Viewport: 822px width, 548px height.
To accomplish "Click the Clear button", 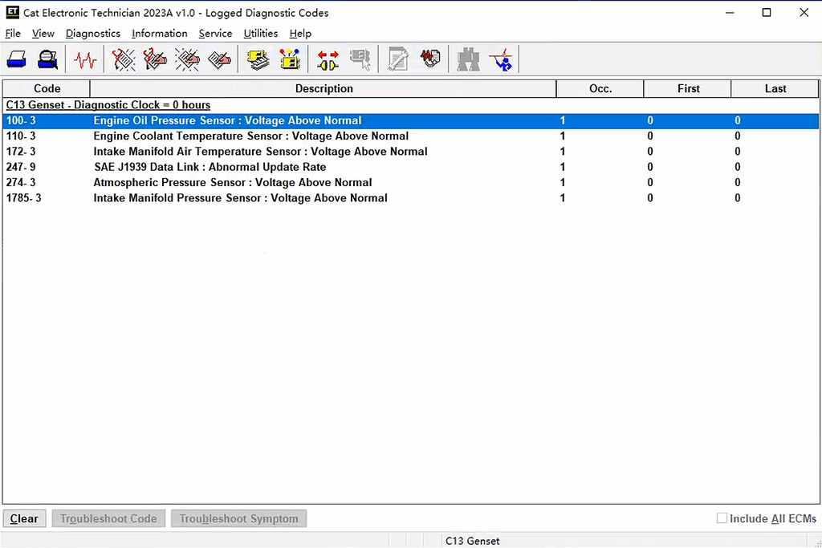I will pos(24,518).
